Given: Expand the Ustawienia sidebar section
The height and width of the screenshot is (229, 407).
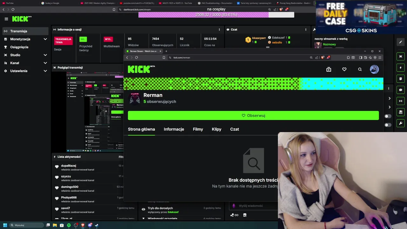Looking at the screenshot, I should tap(25, 71).
